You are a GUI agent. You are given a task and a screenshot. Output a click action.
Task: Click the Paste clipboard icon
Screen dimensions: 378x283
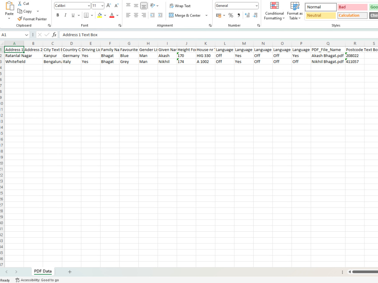tap(9, 6)
